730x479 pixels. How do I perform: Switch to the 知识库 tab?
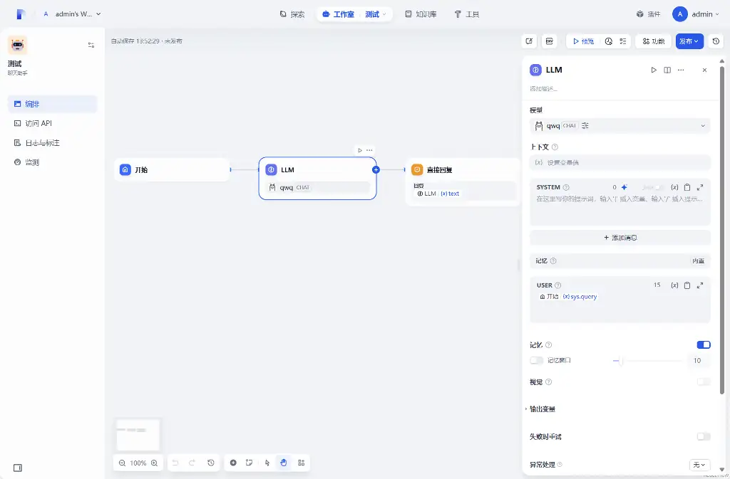420,14
